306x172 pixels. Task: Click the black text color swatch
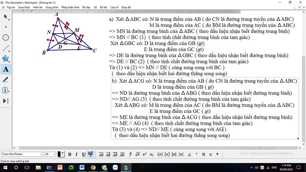coord(59,154)
